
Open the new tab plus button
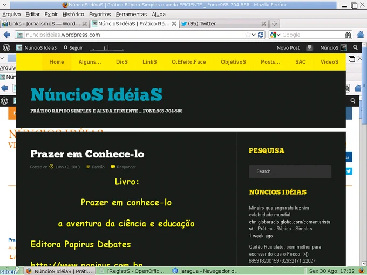(x=275, y=24)
